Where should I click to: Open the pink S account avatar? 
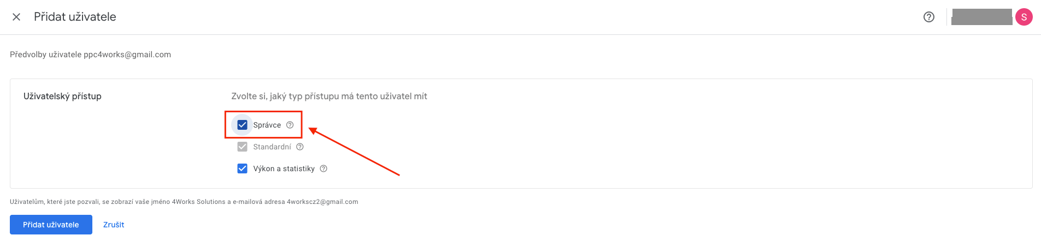tap(1024, 17)
